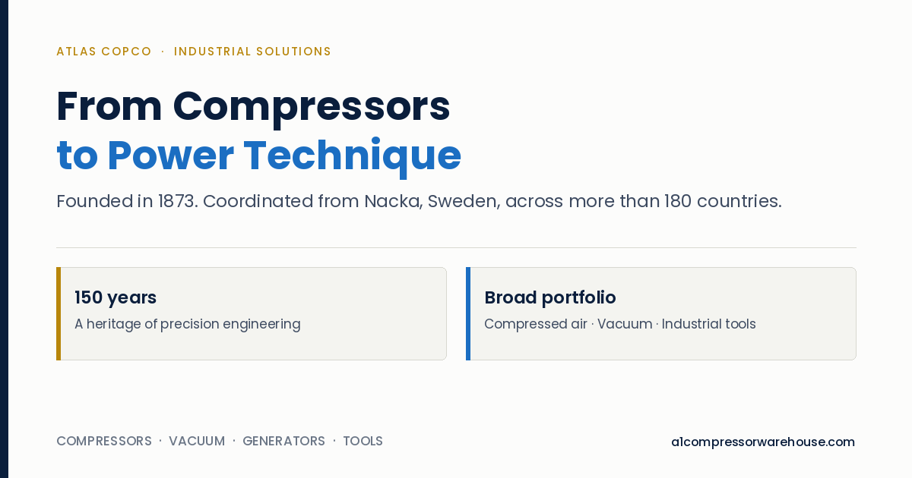This screenshot has width=912, height=478.
Task: Click the INDUSTRIAL SOLUTIONS header text
Action: 252,52
